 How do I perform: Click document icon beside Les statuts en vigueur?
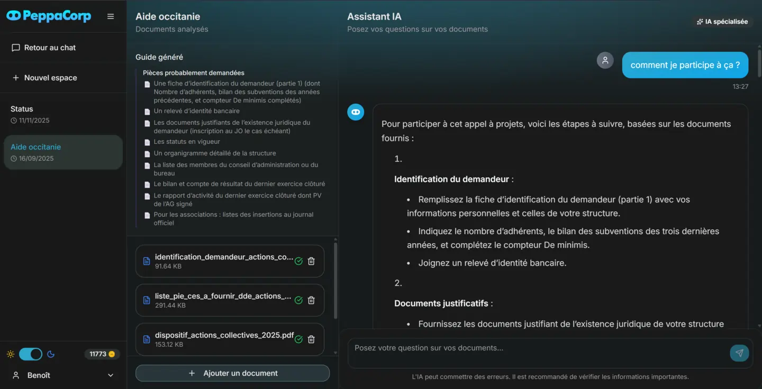148,142
